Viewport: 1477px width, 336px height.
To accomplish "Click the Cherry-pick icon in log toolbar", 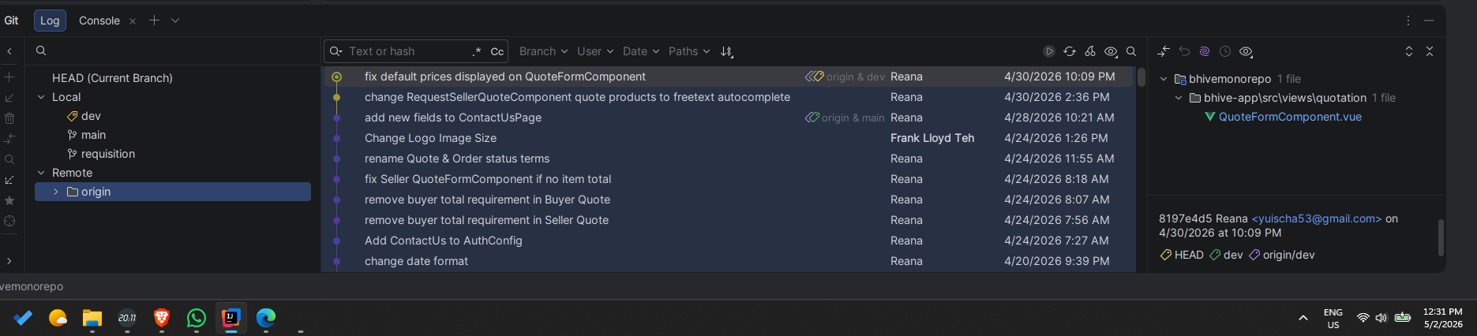I will coord(1089,51).
